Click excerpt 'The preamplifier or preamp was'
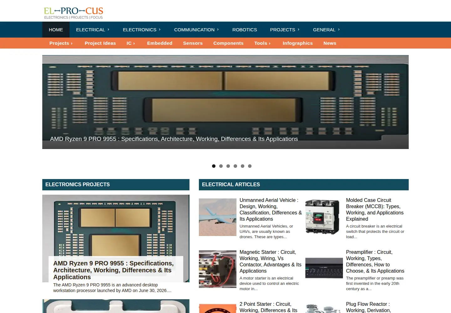The image size is (451, 313). pos(375,284)
